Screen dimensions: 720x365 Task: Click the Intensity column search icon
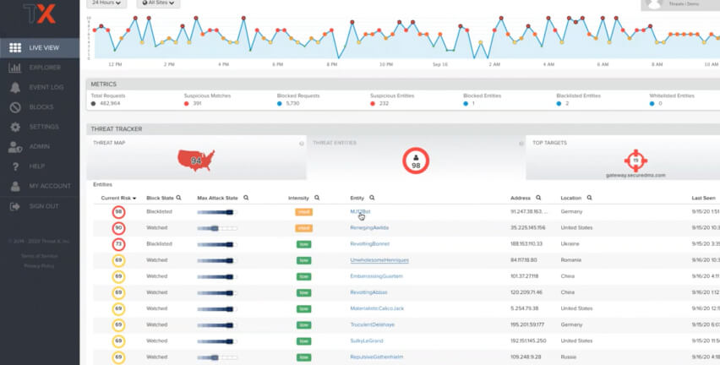tap(317, 198)
